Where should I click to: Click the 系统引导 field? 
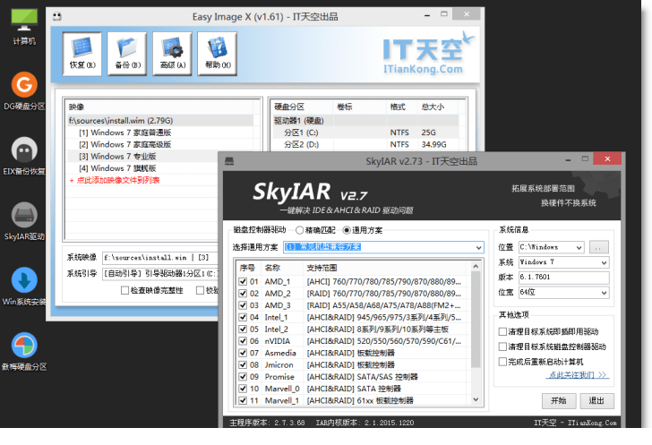[160, 273]
